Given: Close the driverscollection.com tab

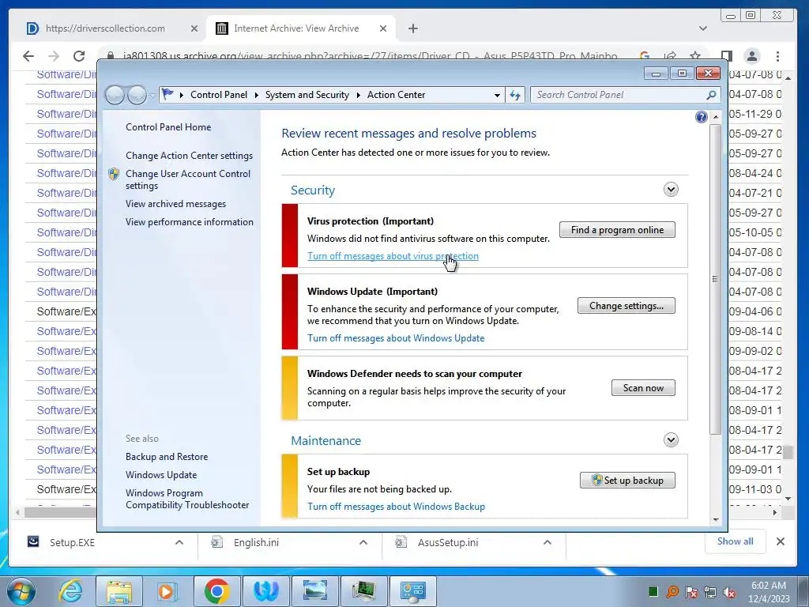Looking at the screenshot, I should pos(194,28).
